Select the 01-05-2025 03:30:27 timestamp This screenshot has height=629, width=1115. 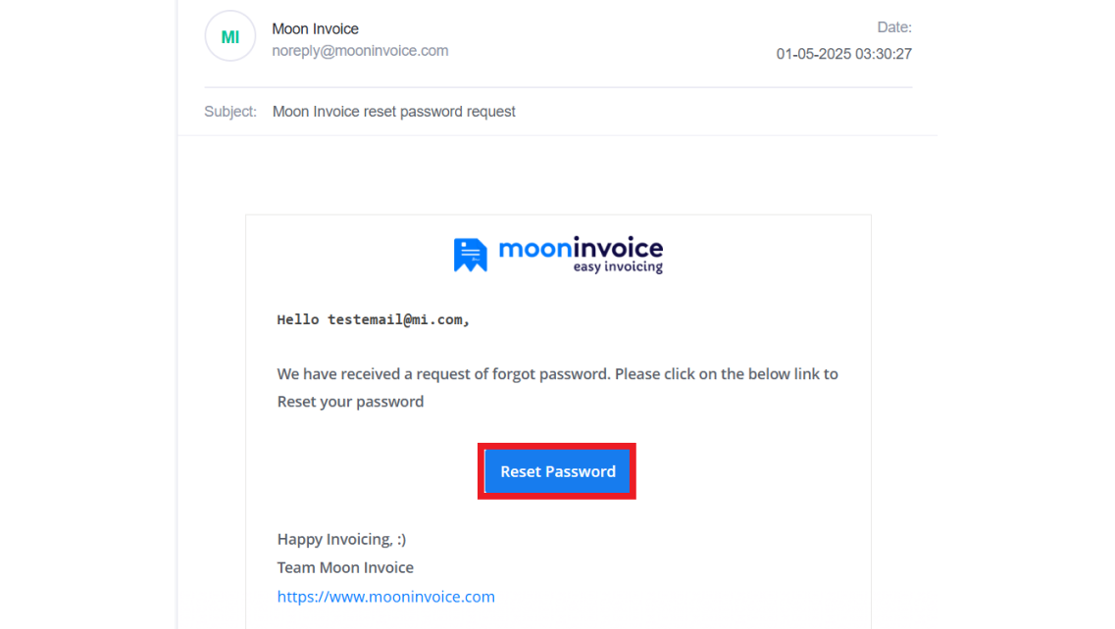click(x=843, y=54)
